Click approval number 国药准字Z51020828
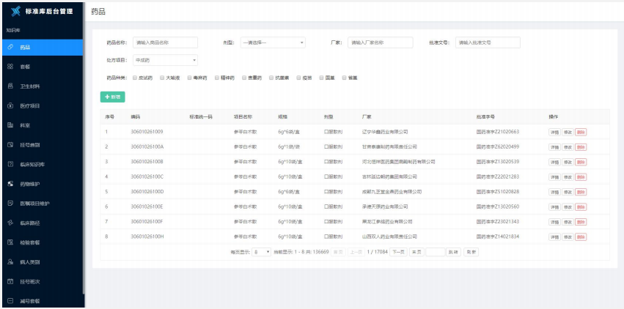624x309 pixels. tap(497, 191)
